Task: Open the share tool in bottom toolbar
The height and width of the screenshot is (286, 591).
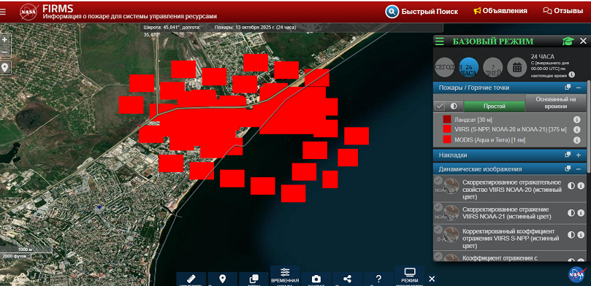Action: (x=347, y=279)
